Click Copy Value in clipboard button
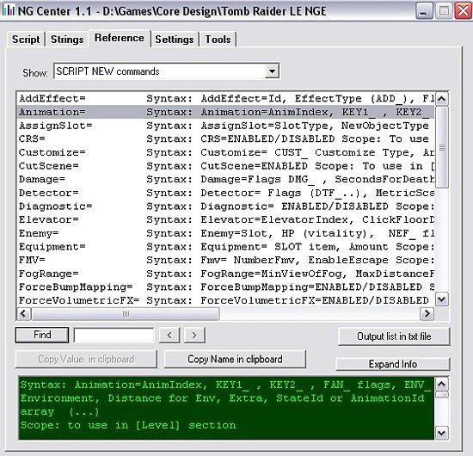Viewport: 473px width, 456px height. tap(86, 359)
